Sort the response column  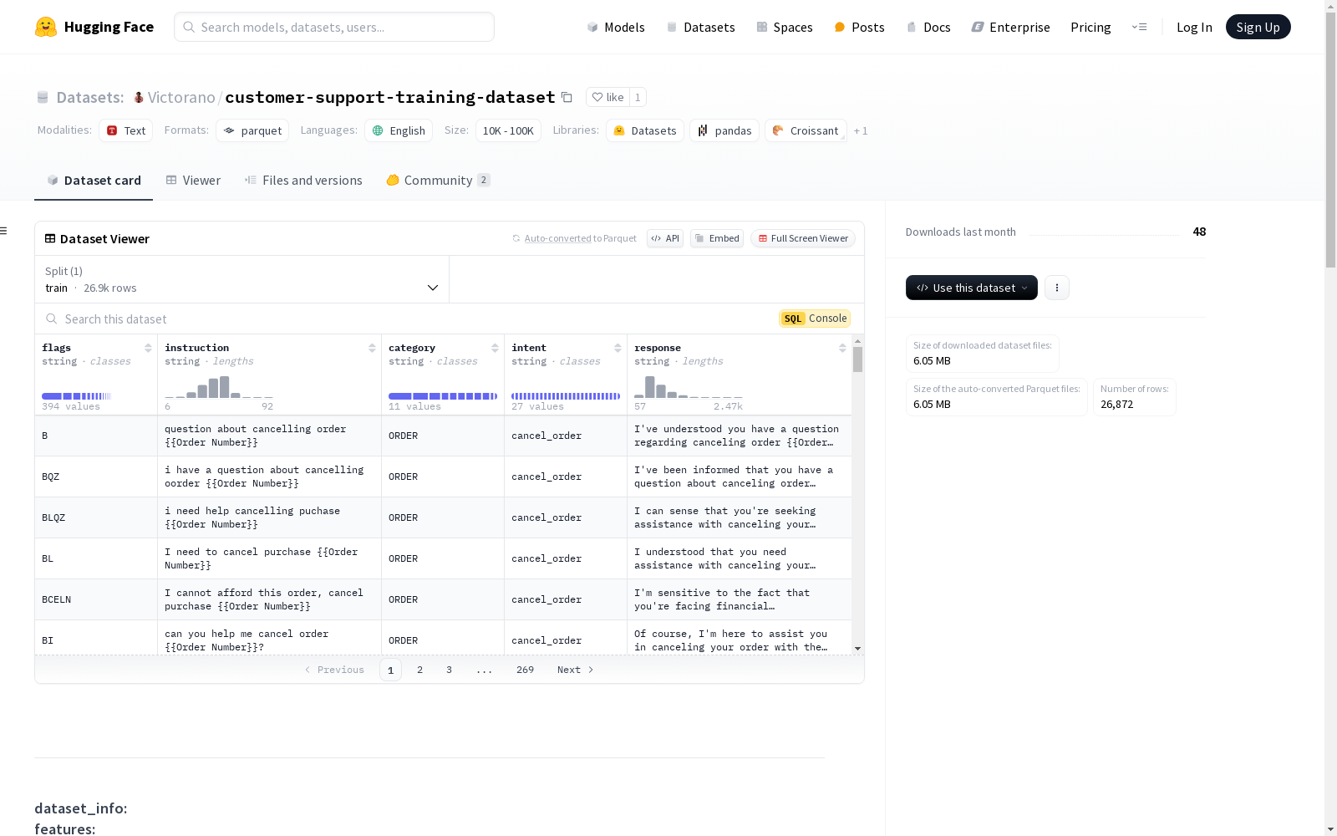click(842, 348)
